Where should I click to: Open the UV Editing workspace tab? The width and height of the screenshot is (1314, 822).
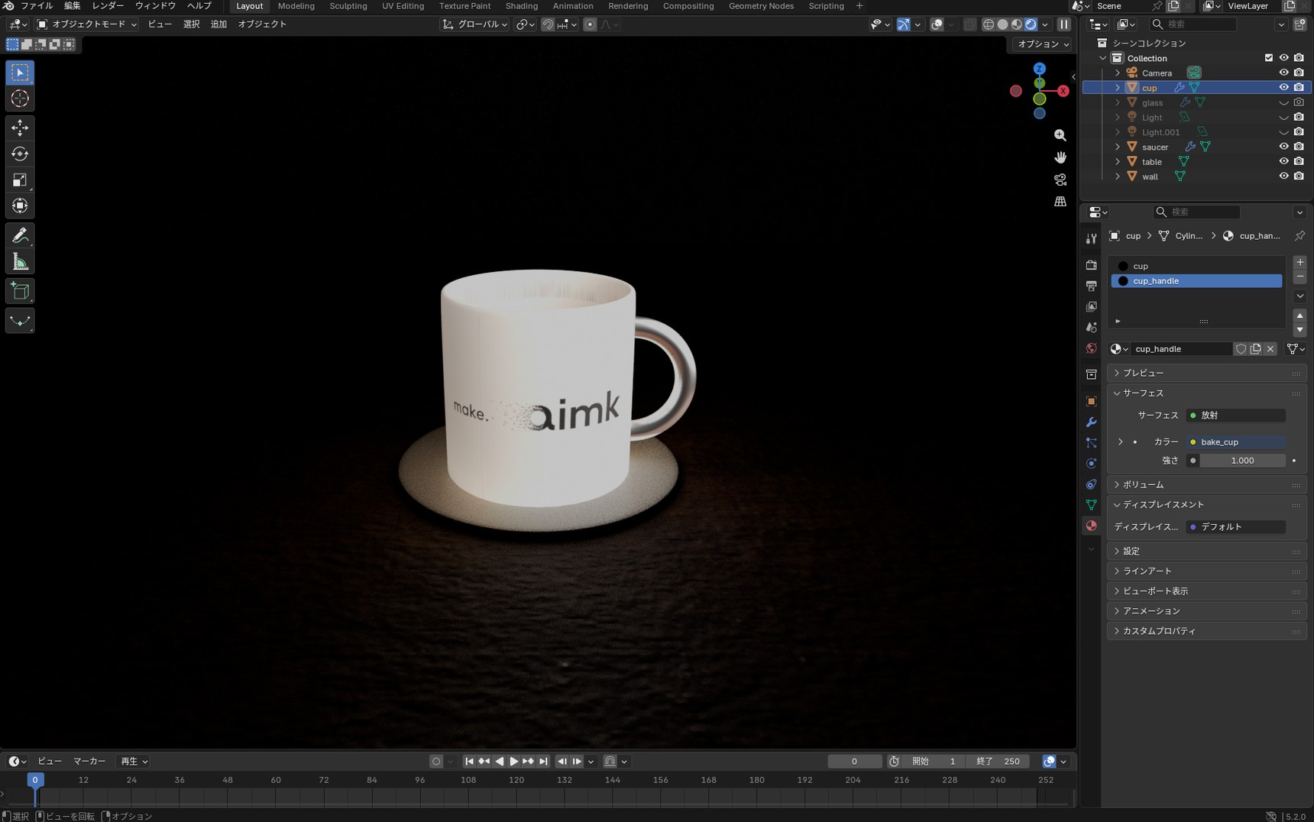click(403, 6)
